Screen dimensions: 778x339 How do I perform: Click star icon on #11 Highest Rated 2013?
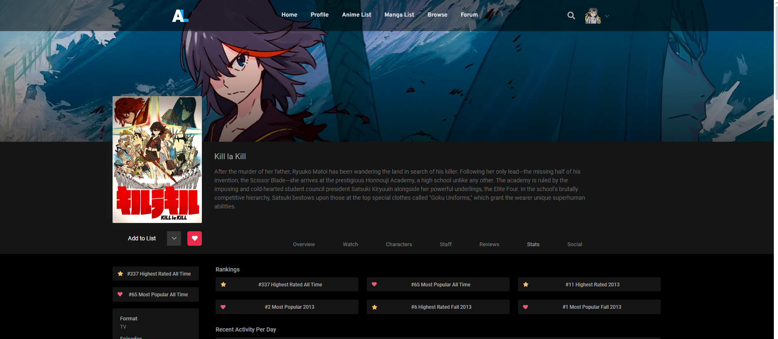pyautogui.click(x=526, y=285)
